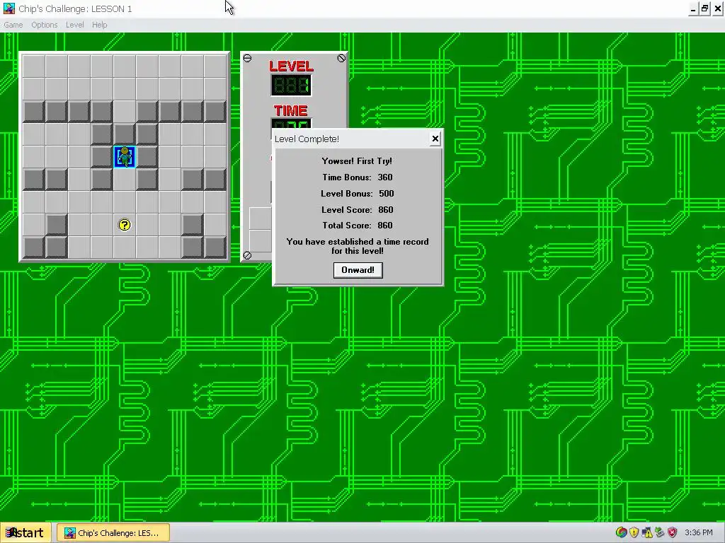Click the Onward! button
Viewport: 725px width, 543px height.
pos(358,270)
